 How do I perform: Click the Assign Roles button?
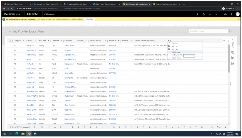click(90, 19)
